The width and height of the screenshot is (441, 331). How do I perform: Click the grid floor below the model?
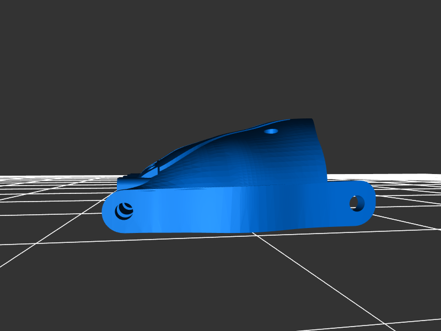(220, 275)
